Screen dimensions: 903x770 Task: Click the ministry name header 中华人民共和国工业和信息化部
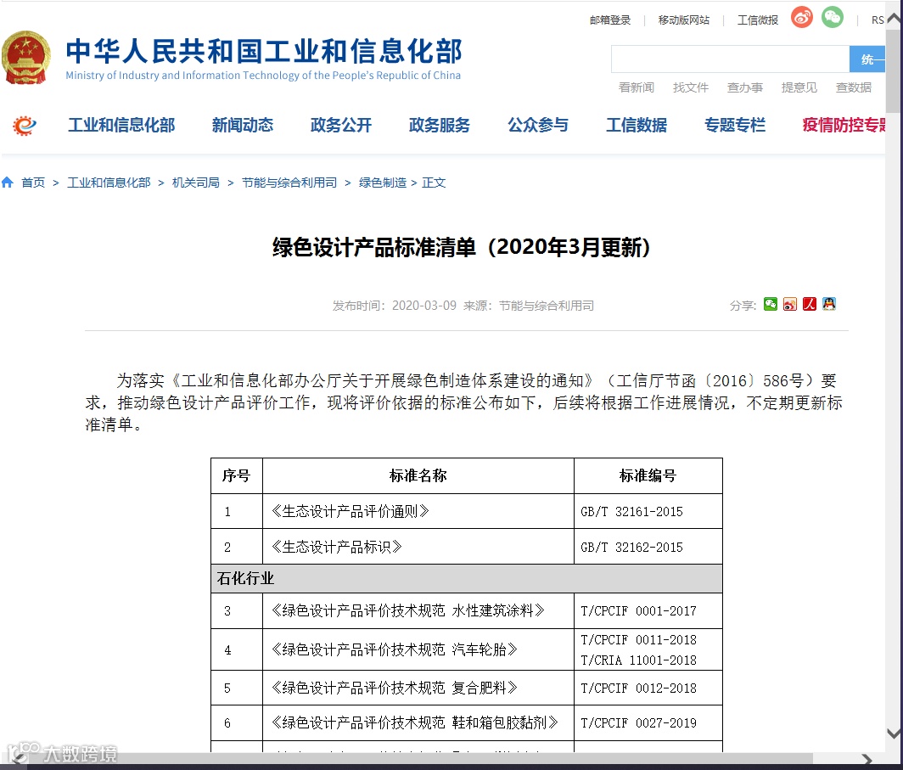[264, 51]
